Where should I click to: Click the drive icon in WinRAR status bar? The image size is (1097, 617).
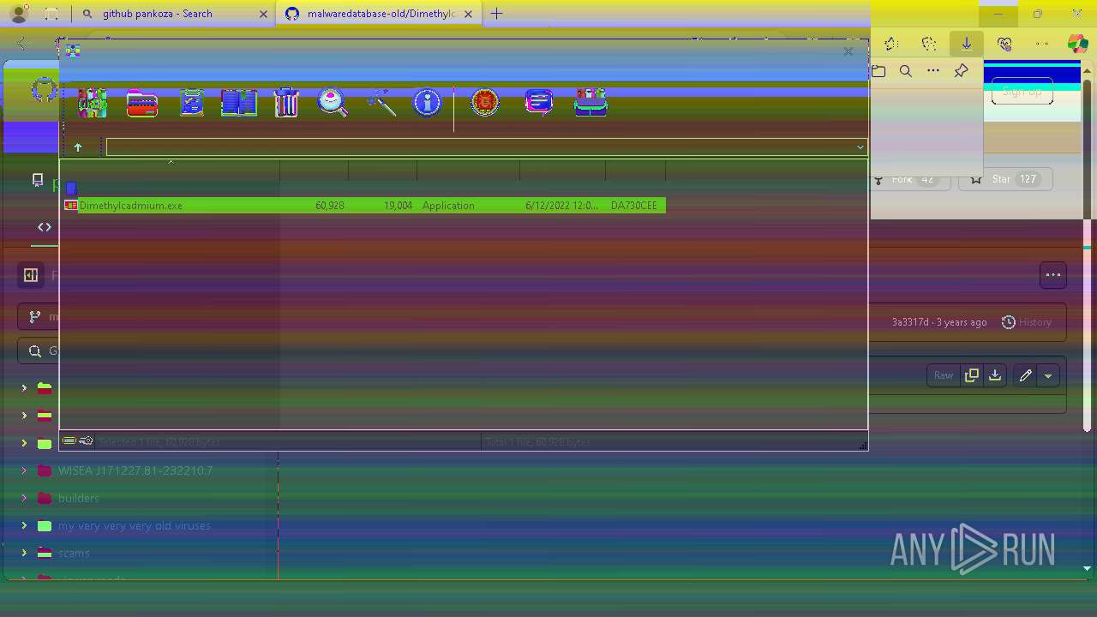69,440
